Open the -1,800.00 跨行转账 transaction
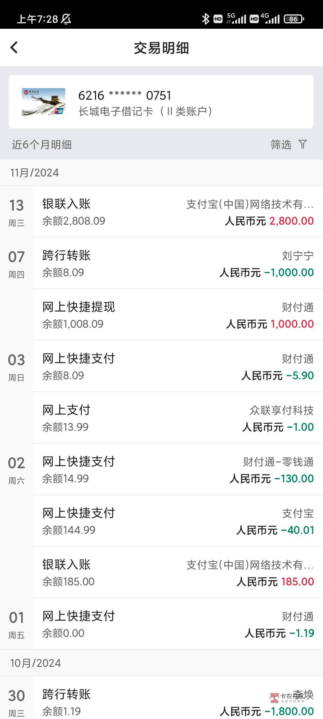 (178, 702)
